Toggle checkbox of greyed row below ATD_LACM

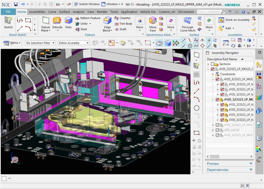(217, 135)
